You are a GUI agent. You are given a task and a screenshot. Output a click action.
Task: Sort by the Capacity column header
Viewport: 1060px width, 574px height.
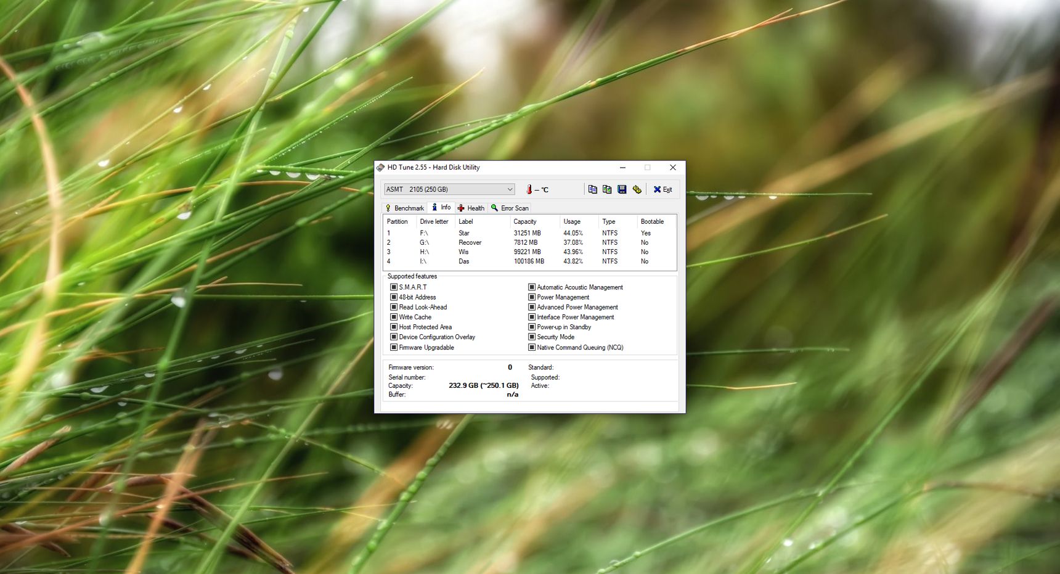point(535,221)
